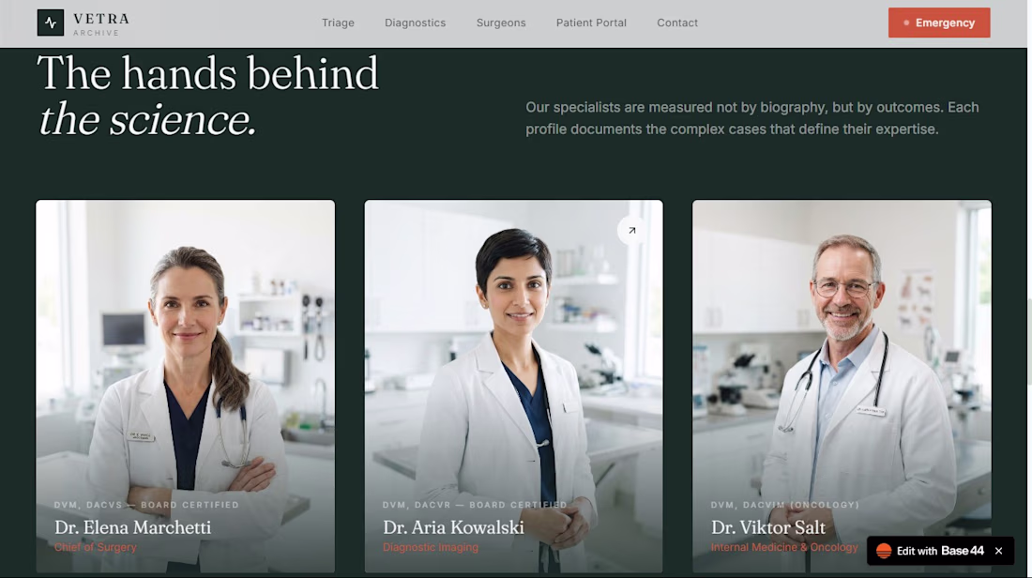Click the Diagnostic Imaging label
The width and height of the screenshot is (1032, 578).
click(431, 547)
